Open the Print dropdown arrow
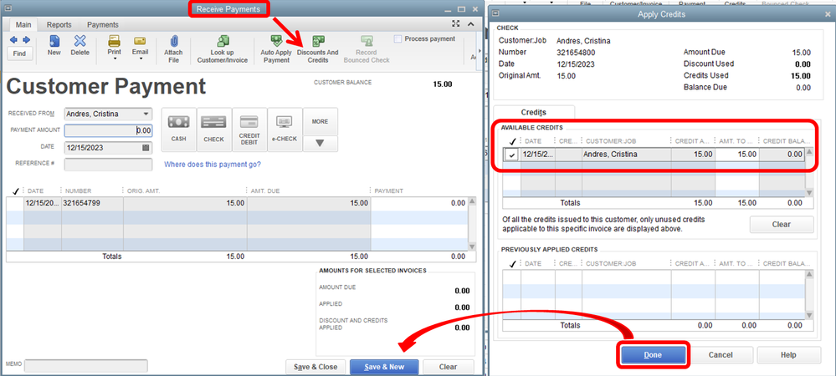 click(x=114, y=58)
